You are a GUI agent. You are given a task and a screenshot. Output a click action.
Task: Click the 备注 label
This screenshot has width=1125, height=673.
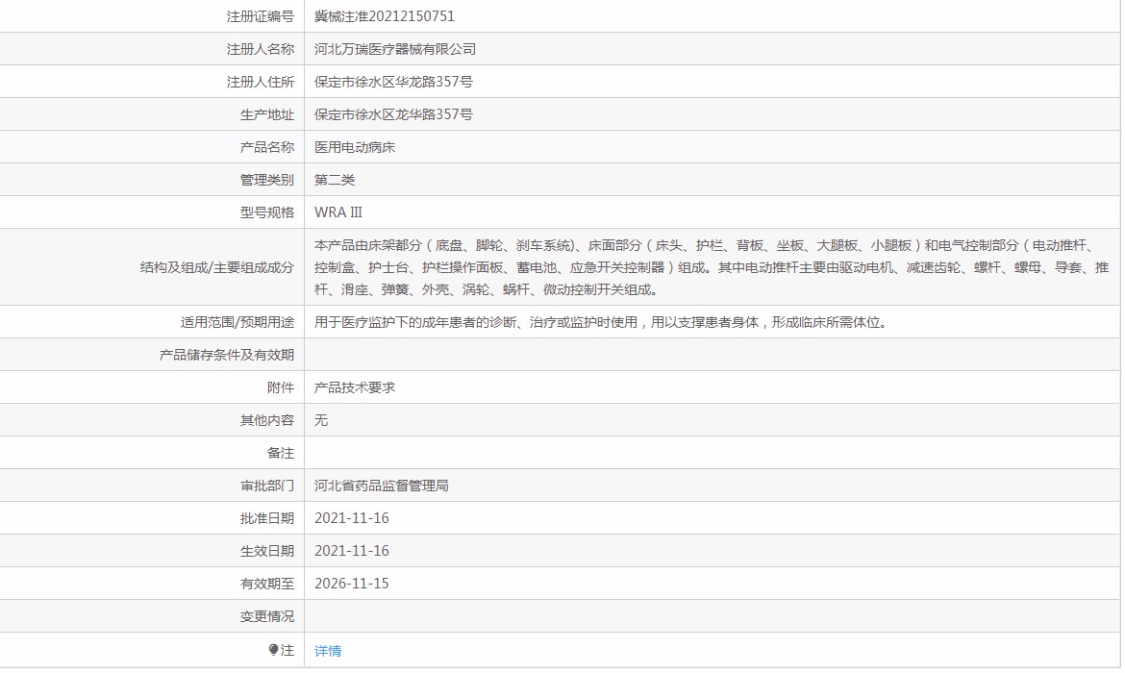(x=281, y=454)
